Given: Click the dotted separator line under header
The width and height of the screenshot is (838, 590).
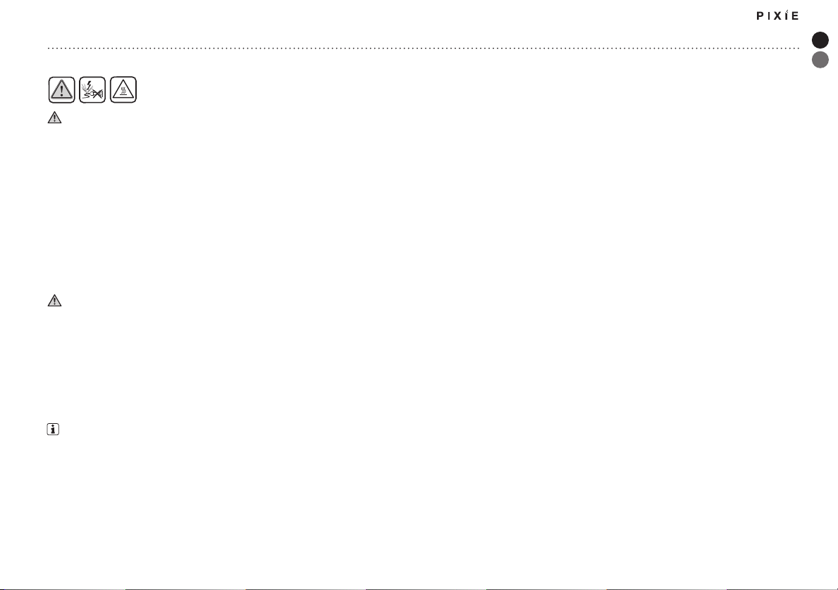Looking at the screenshot, I should pyautogui.click(x=424, y=48).
